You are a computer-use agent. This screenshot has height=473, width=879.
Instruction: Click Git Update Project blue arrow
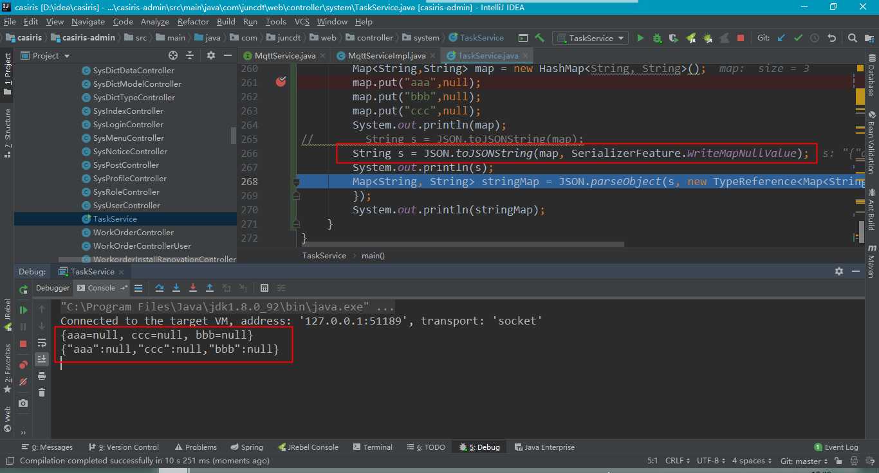point(781,38)
